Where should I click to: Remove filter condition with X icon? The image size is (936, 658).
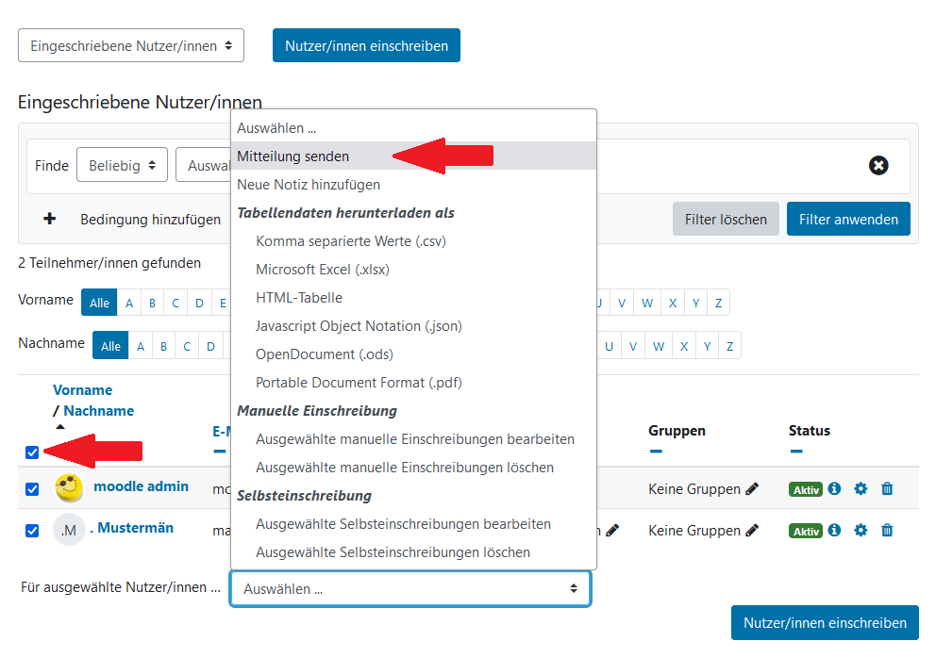(878, 166)
